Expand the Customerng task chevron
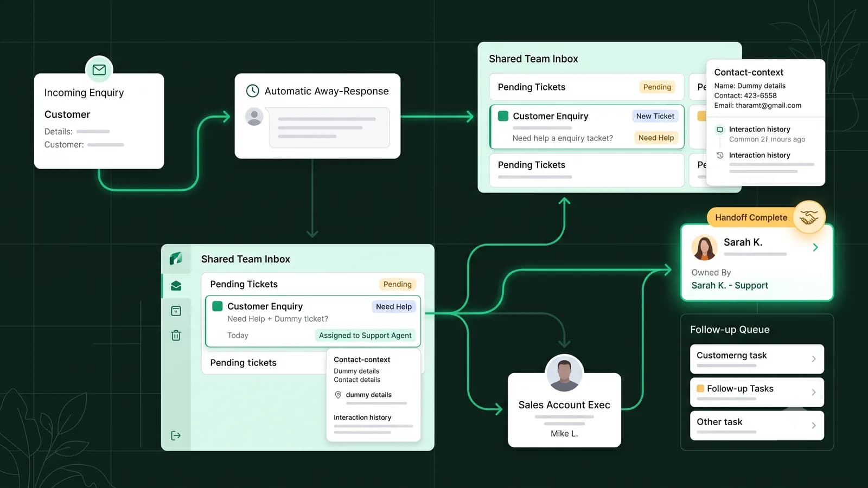This screenshot has width=868, height=488. pyautogui.click(x=814, y=359)
